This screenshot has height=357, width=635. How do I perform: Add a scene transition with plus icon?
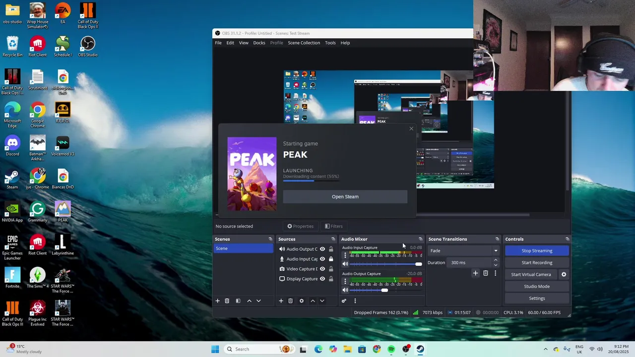click(475, 273)
